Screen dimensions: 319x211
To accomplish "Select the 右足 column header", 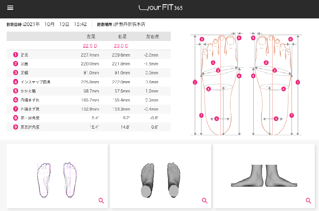I will (x=122, y=36).
